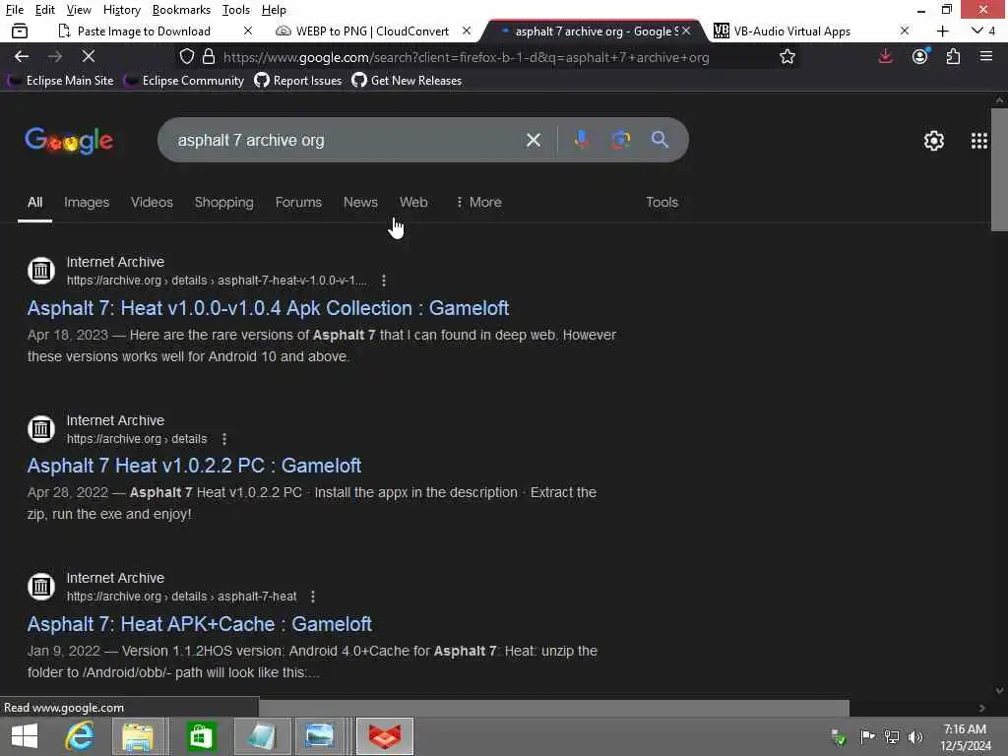This screenshot has width=1008, height=756.
Task: Open Eclipse Community bookmark
Action: [x=184, y=81]
